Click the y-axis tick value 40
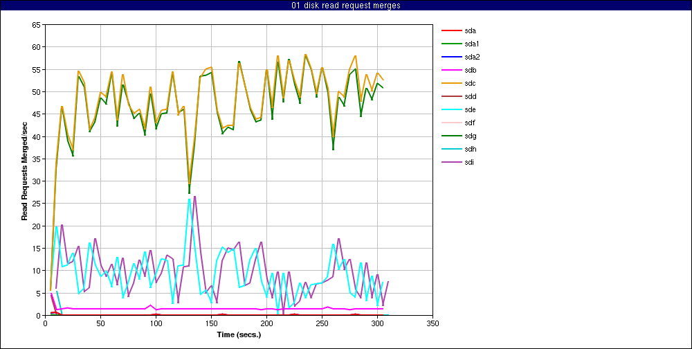 pos(37,137)
